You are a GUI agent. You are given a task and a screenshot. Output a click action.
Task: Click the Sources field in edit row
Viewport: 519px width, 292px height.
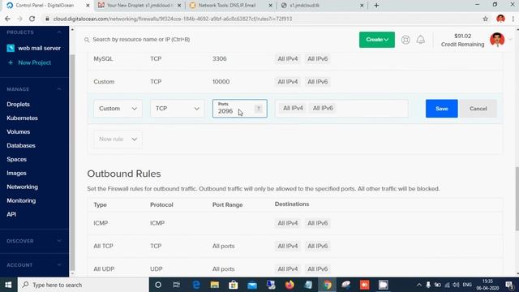pyautogui.click(x=341, y=109)
